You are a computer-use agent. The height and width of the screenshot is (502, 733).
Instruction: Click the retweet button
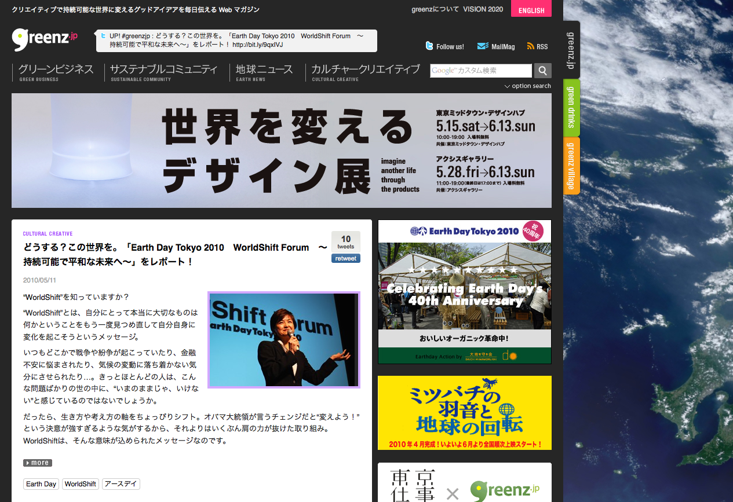click(x=346, y=258)
